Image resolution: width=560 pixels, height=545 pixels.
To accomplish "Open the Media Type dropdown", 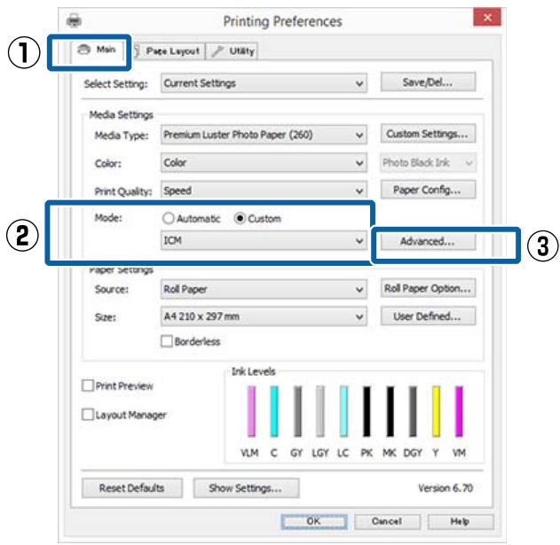I will [264, 135].
